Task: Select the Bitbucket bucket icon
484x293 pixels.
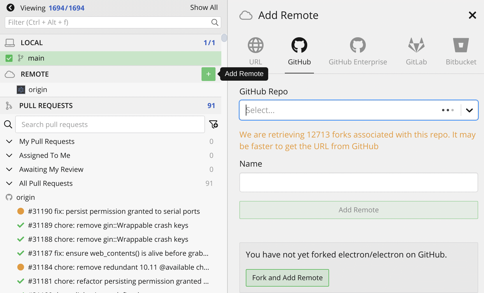Action: [x=461, y=45]
